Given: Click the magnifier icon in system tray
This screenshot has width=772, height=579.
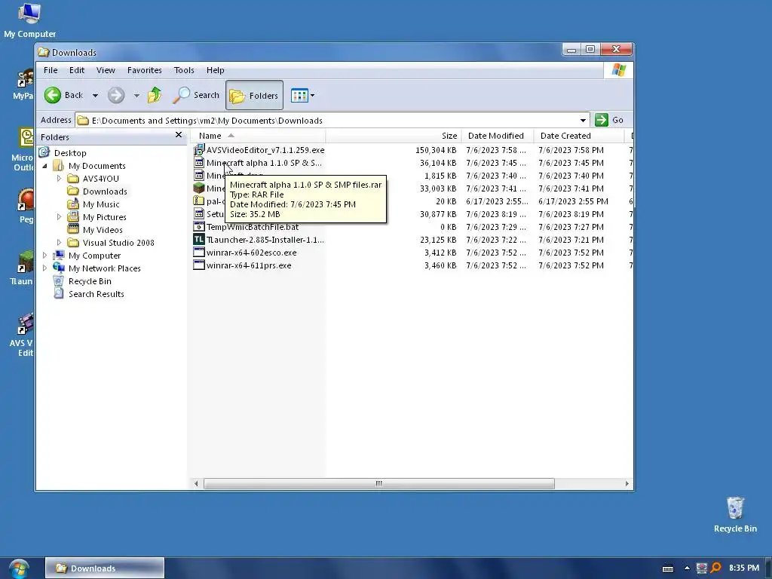Looking at the screenshot, I should coord(716,568).
